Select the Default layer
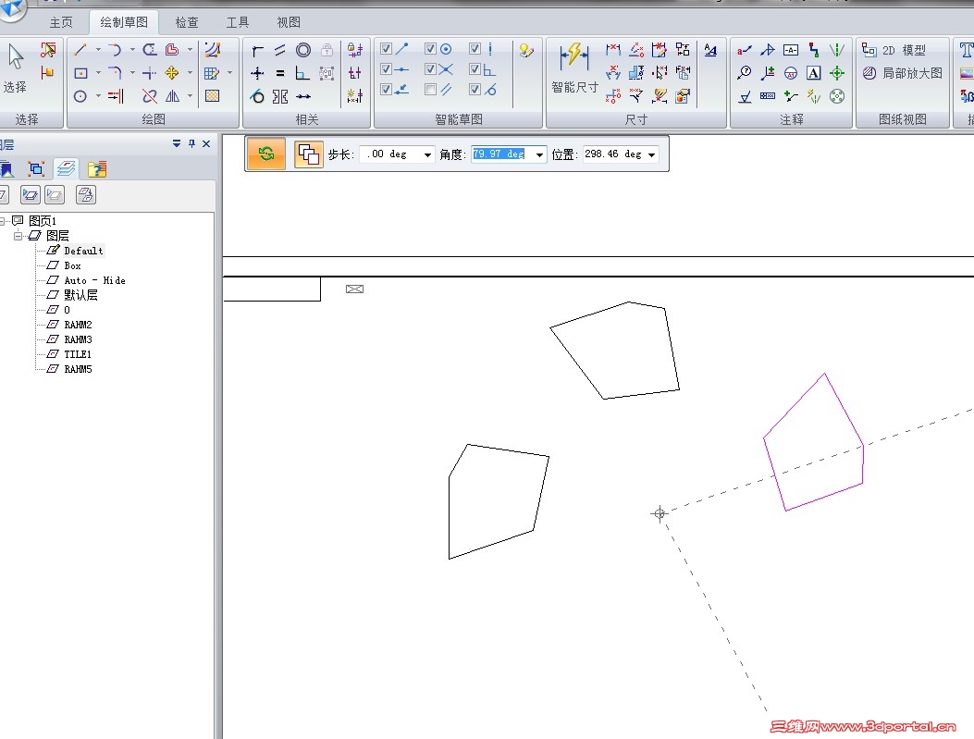This screenshot has width=974, height=739. click(x=83, y=251)
